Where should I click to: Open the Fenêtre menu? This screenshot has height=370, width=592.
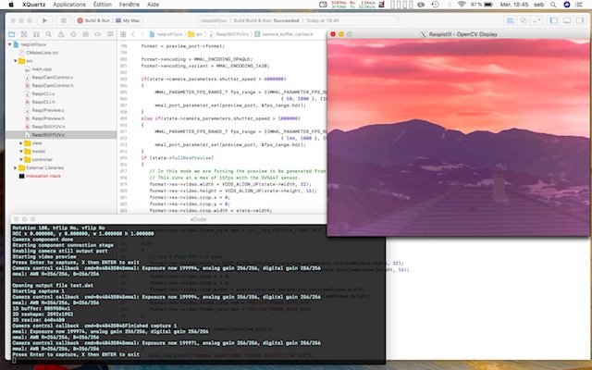point(129,5)
